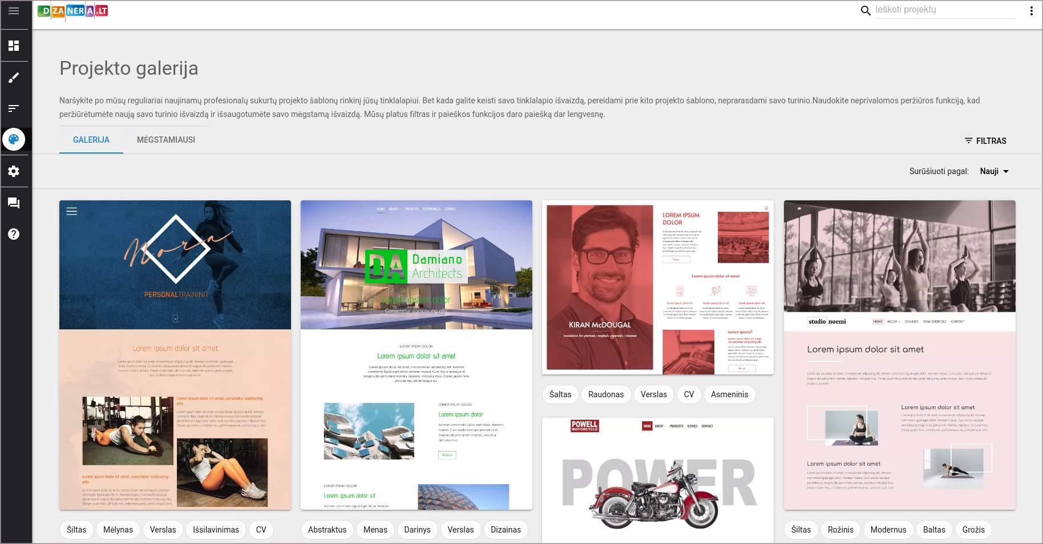Switch to the MĖGSTAMIAUSI tab

(x=166, y=140)
